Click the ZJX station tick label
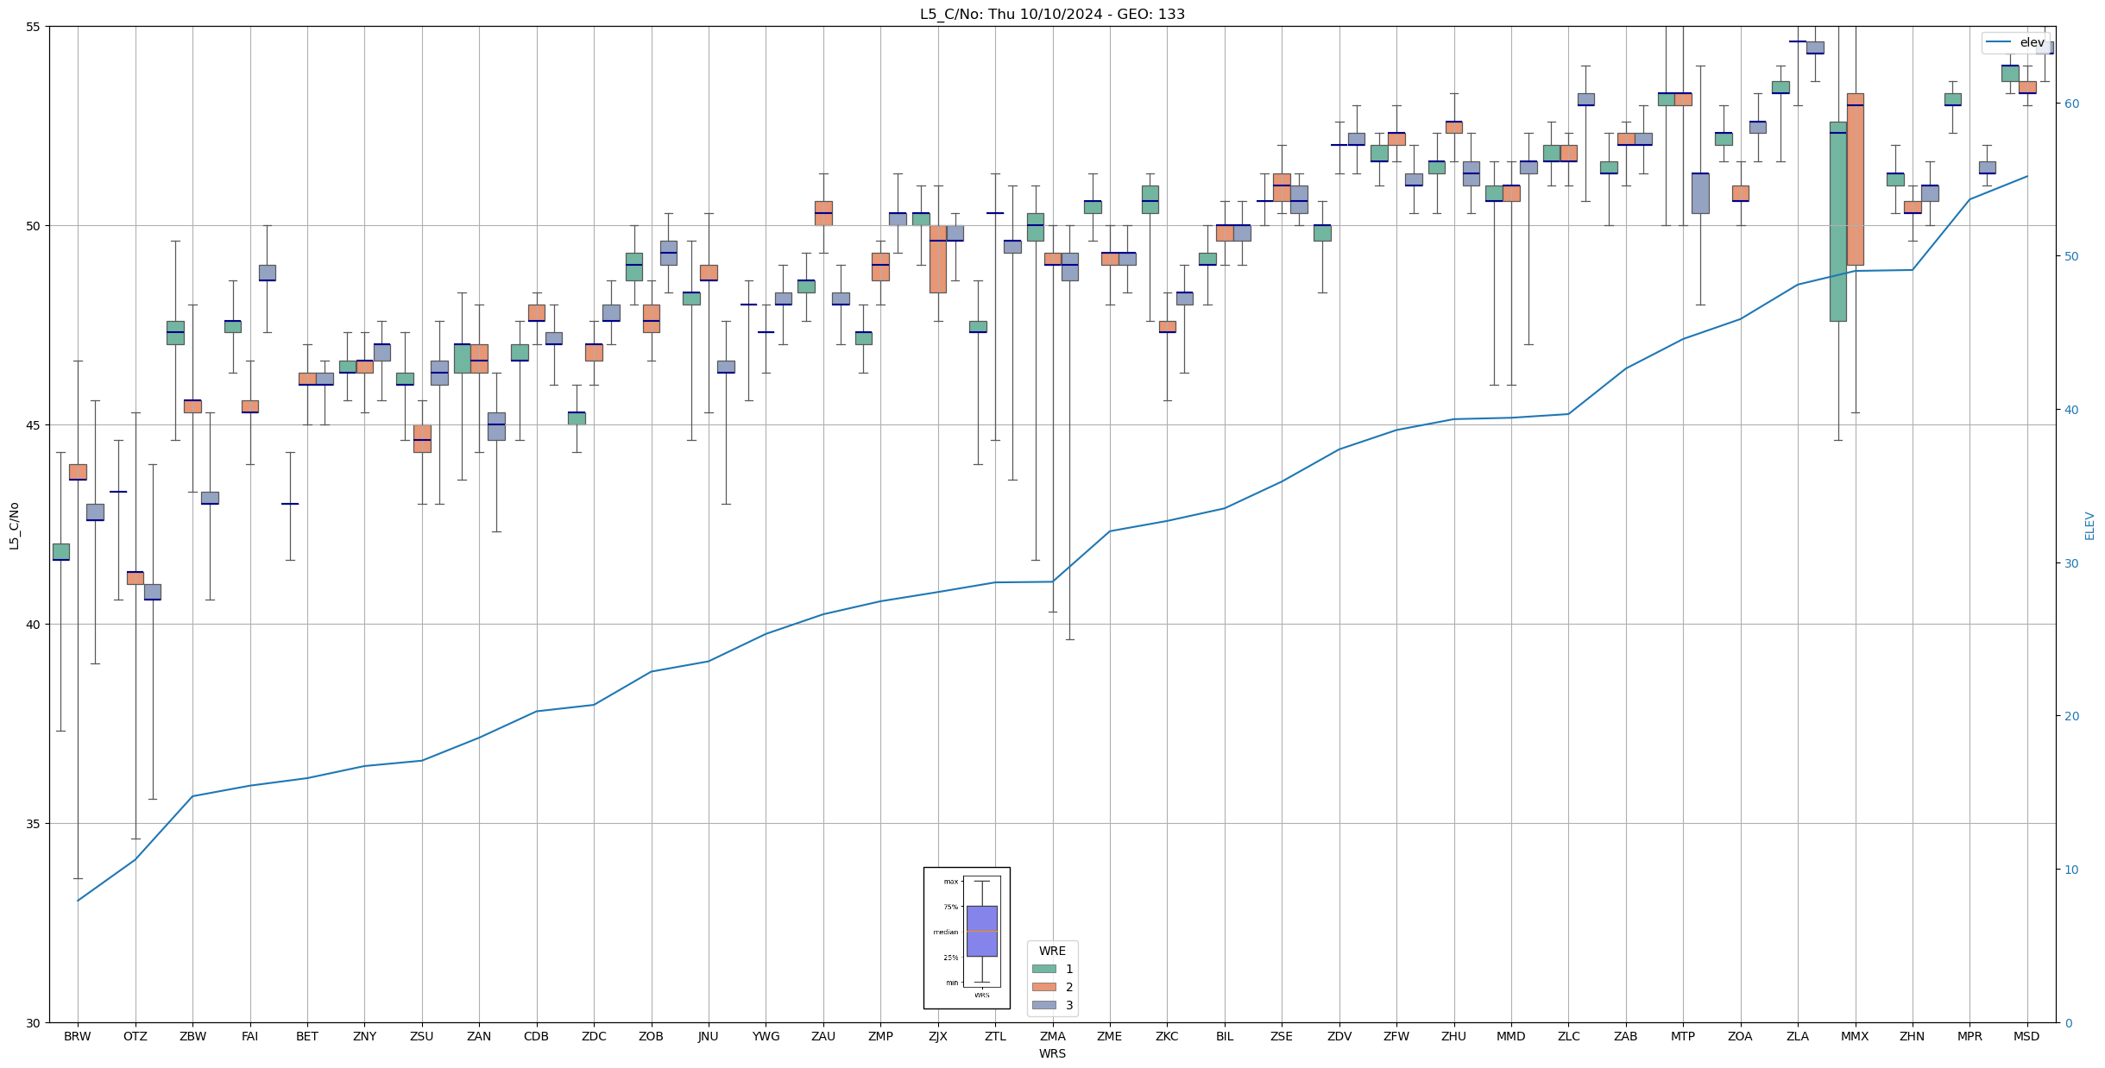The height and width of the screenshot is (1068, 2105). [x=938, y=1036]
